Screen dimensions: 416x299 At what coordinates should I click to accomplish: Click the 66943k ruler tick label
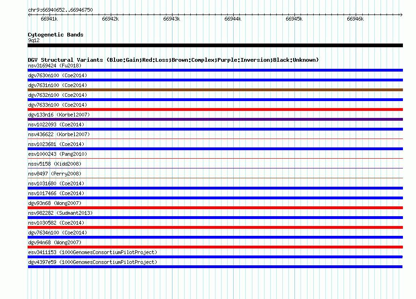coord(172,19)
